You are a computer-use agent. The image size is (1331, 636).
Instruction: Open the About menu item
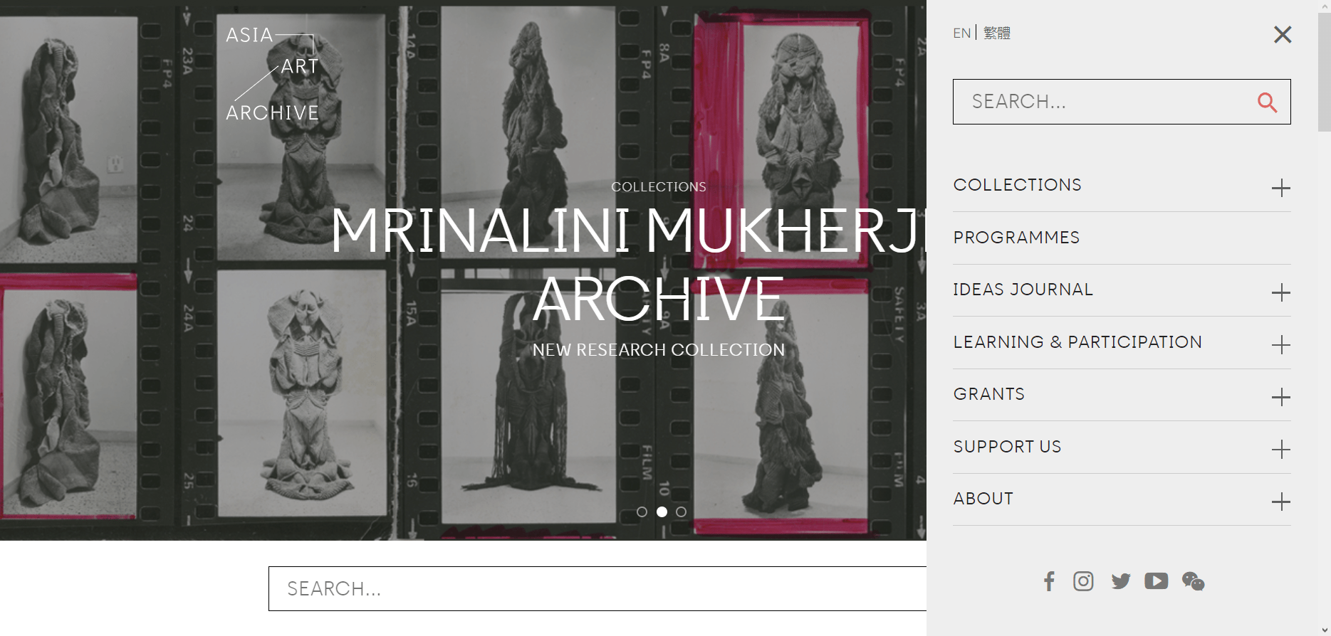tap(983, 499)
